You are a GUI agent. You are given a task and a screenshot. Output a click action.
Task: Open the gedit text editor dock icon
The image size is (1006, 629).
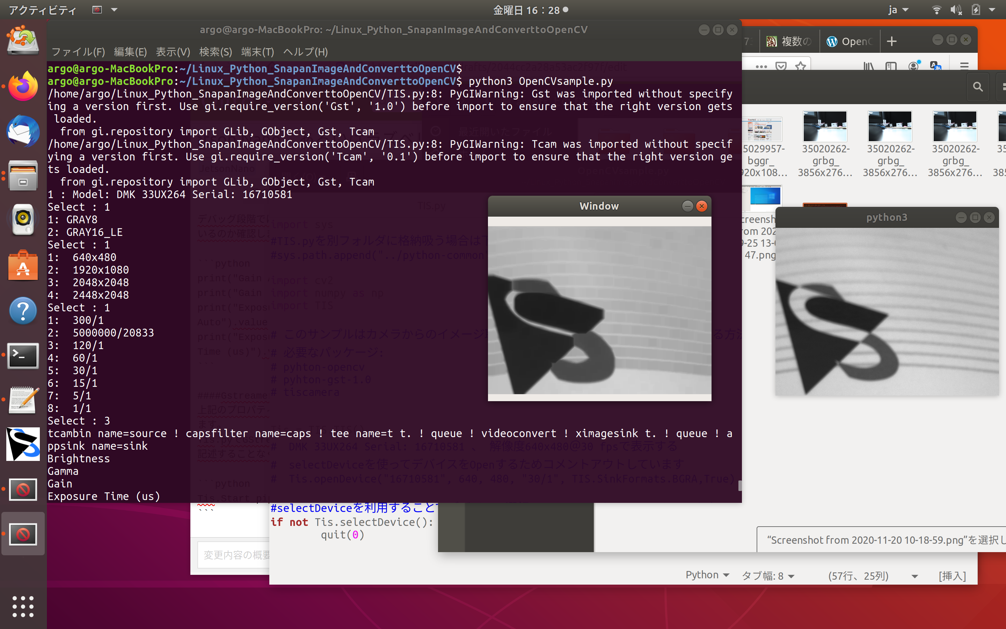pos(23,400)
